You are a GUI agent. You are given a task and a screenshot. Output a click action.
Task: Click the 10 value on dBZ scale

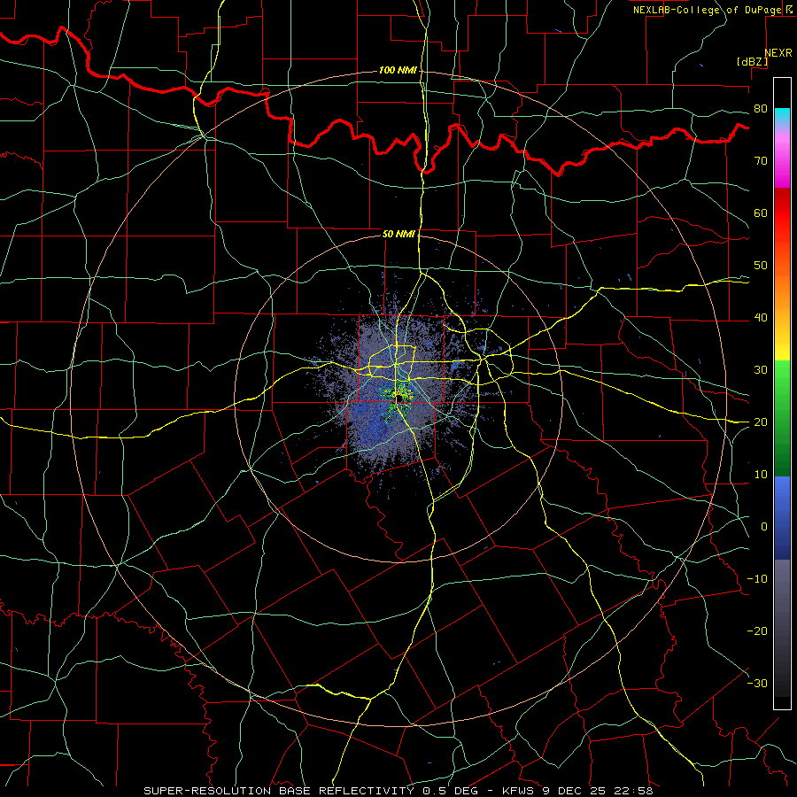coord(761,475)
